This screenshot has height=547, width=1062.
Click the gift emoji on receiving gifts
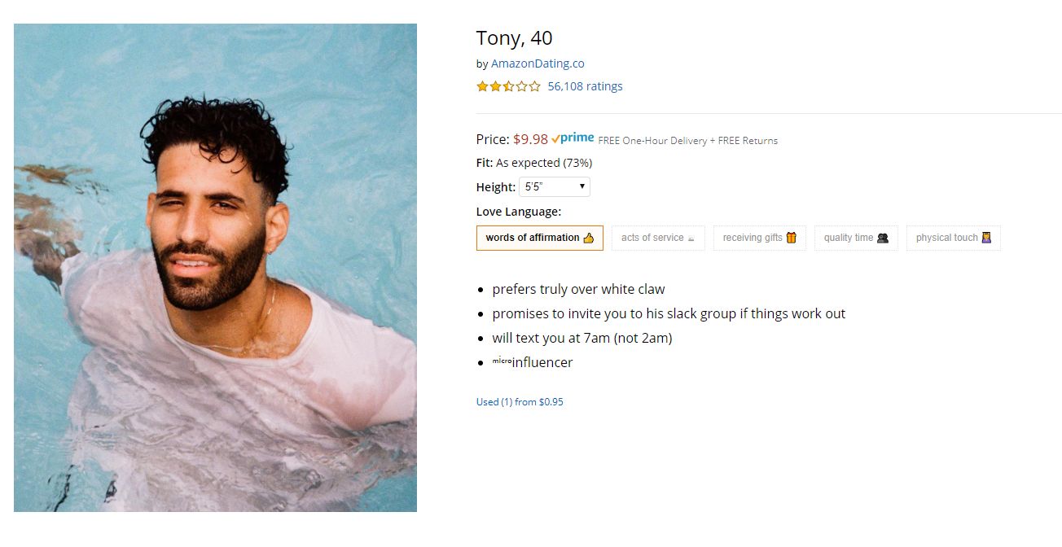[x=791, y=238]
